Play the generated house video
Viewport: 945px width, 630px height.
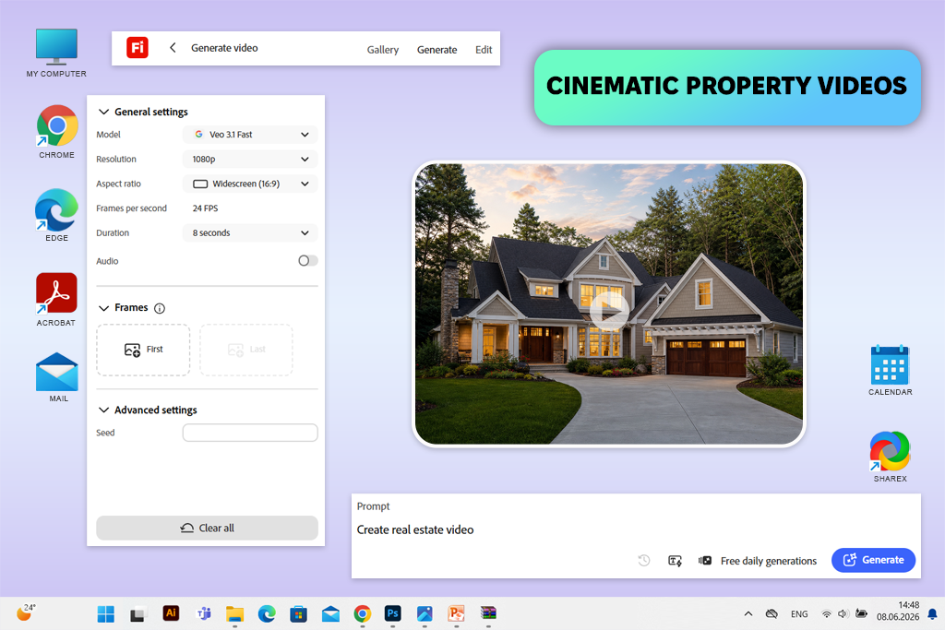pyautogui.click(x=609, y=311)
